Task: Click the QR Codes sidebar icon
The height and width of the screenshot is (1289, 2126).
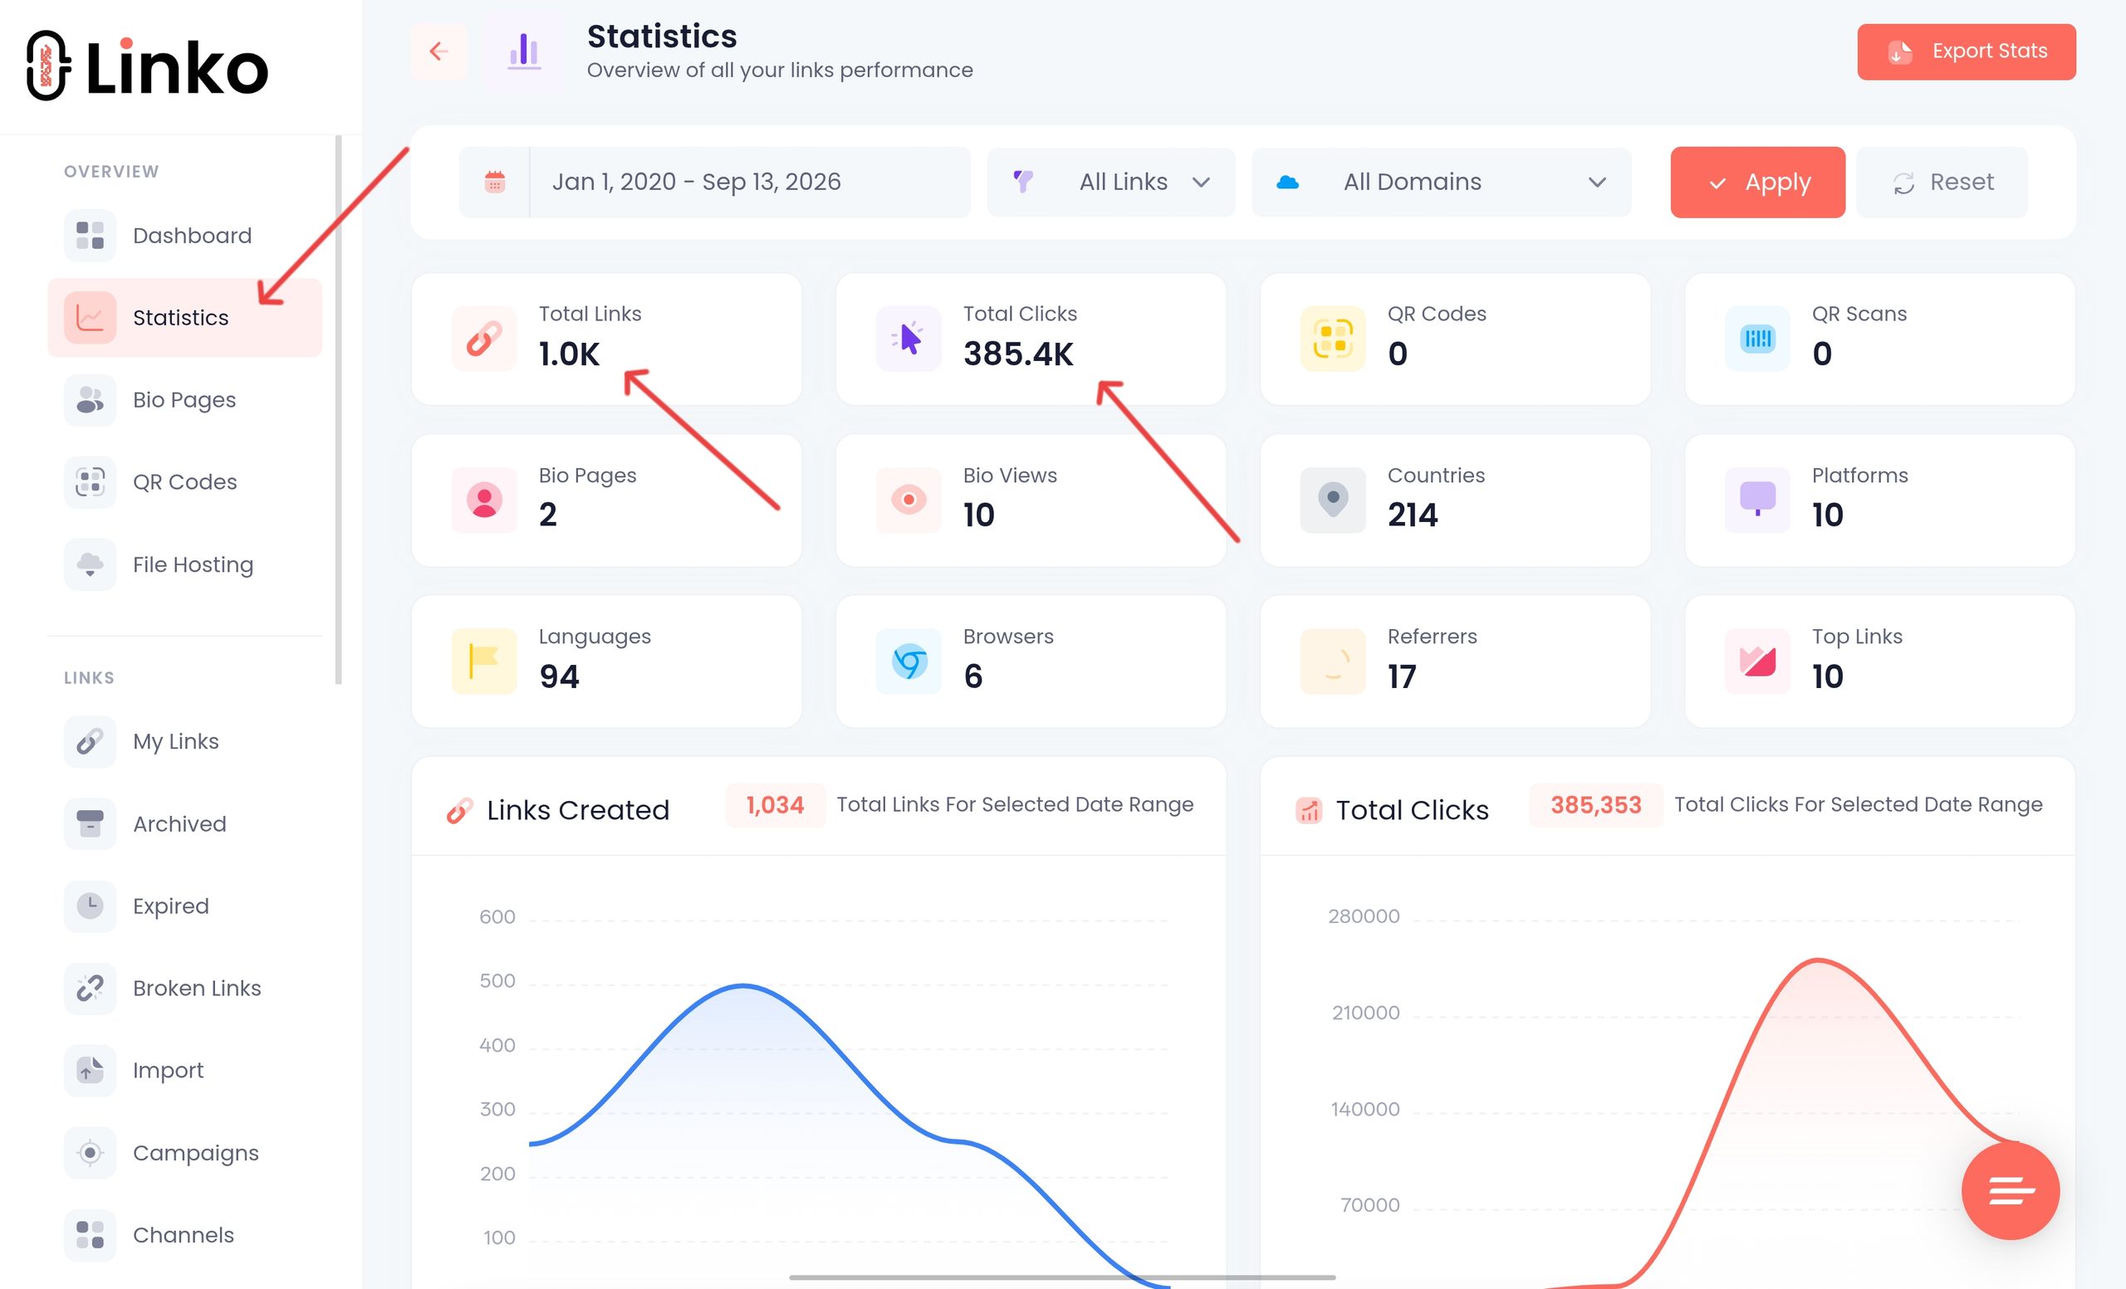Action: click(x=90, y=482)
